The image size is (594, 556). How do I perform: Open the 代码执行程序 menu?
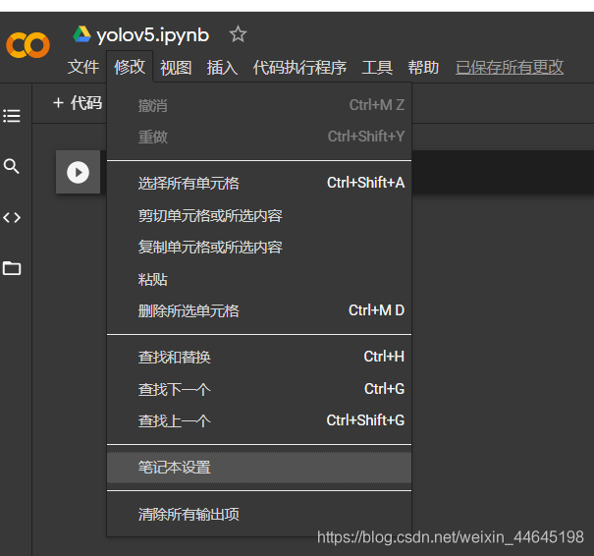299,67
